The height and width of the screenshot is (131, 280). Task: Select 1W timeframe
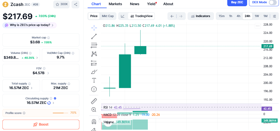click(257, 16)
